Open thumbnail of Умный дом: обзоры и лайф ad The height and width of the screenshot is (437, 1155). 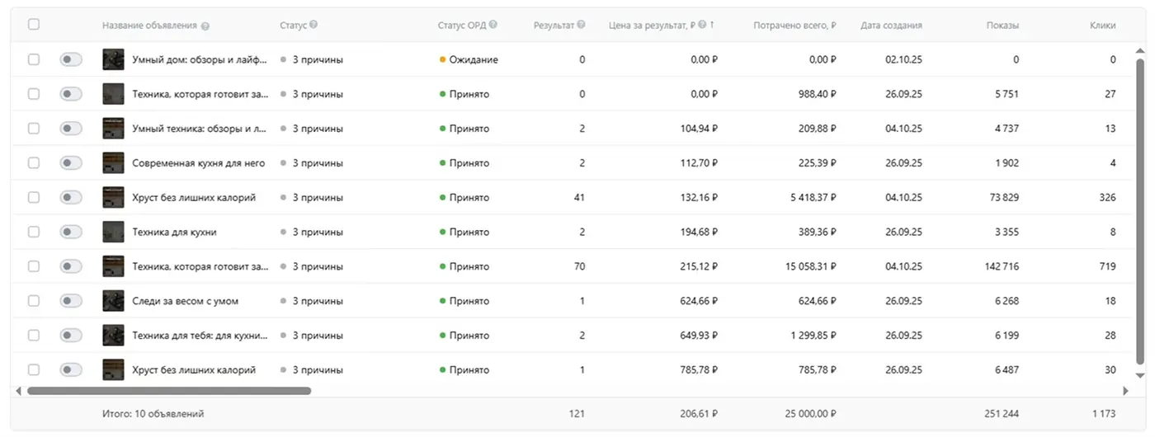(113, 59)
